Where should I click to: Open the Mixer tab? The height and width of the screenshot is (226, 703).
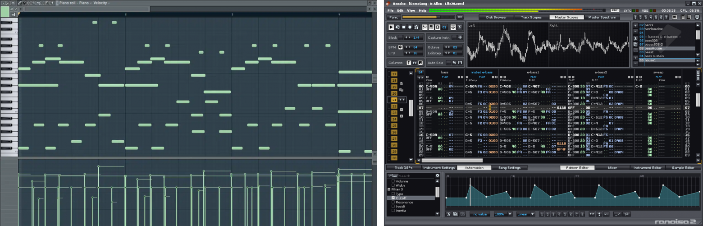(x=612, y=168)
